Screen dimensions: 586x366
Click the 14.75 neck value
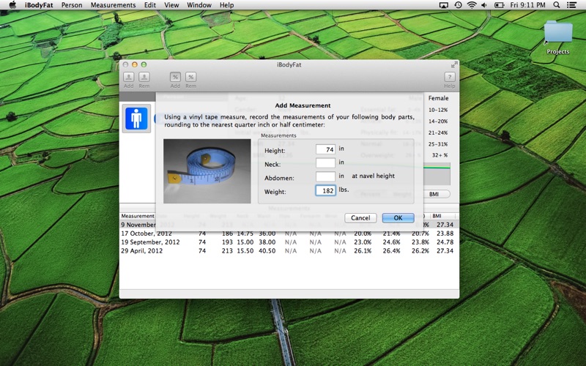tap(245, 234)
